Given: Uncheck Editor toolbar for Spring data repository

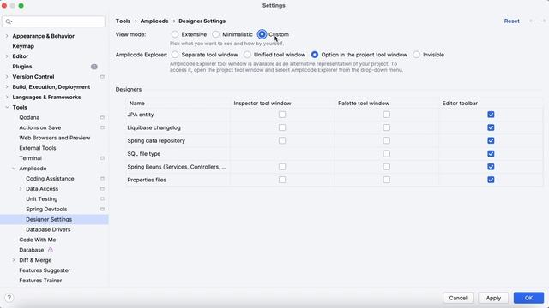Looking at the screenshot, I should click(491, 140).
